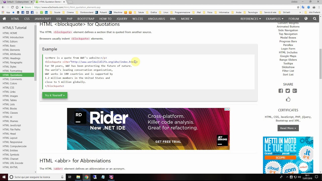Open the Apps grid shortcut in bookmarks bar

(3, 12)
